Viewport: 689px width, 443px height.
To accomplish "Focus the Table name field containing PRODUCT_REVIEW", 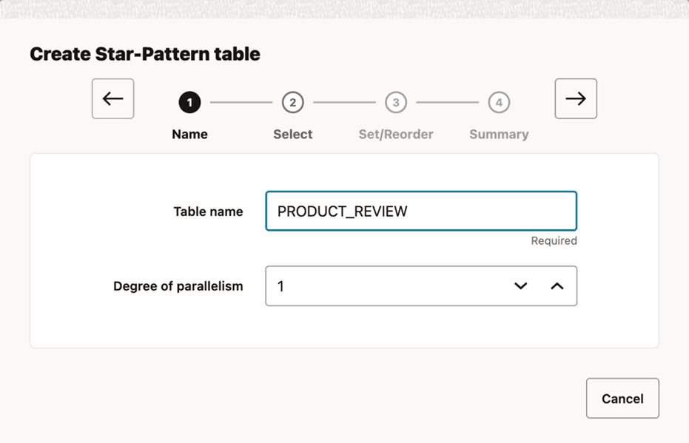I will click(x=420, y=212).
